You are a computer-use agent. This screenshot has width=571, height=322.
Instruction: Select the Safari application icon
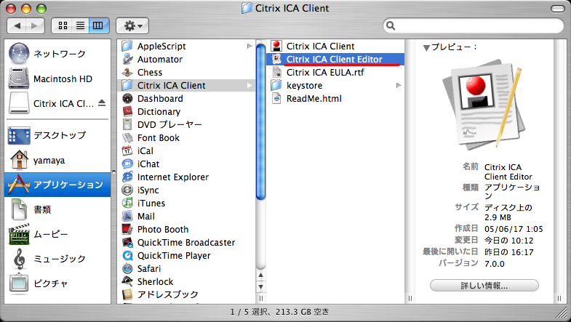point(127,269)
